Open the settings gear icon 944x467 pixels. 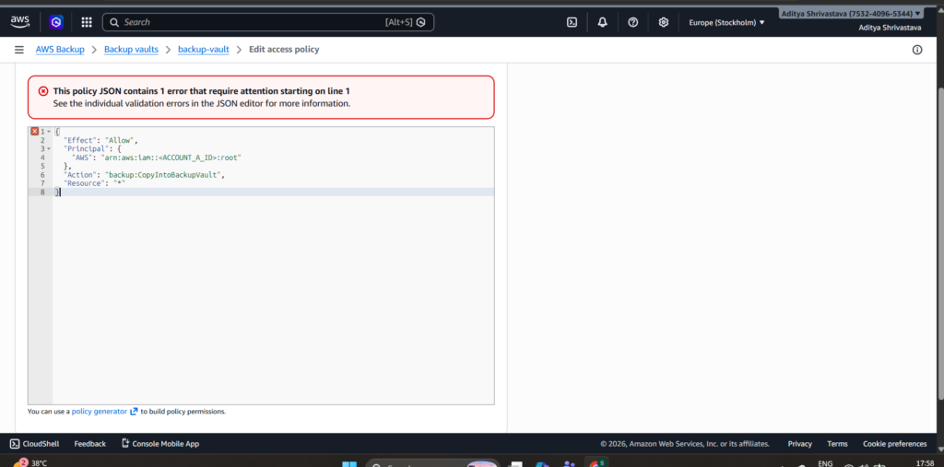(663, 22)
